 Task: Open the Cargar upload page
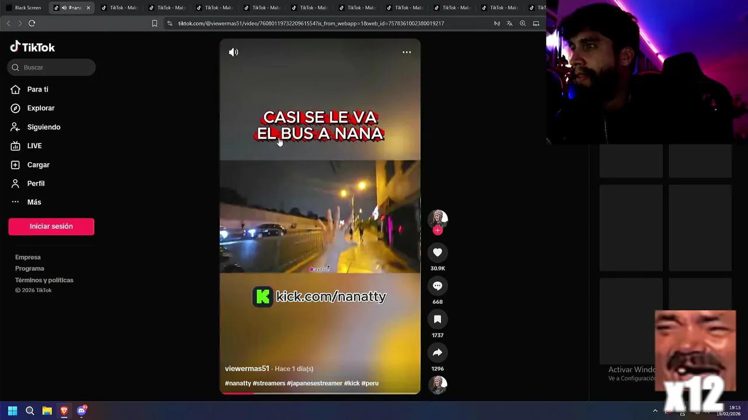click(x=38, y=164)
